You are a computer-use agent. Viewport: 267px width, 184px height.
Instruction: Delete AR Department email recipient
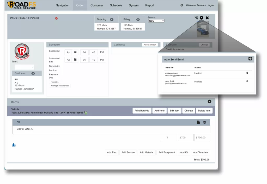point(247,73)
